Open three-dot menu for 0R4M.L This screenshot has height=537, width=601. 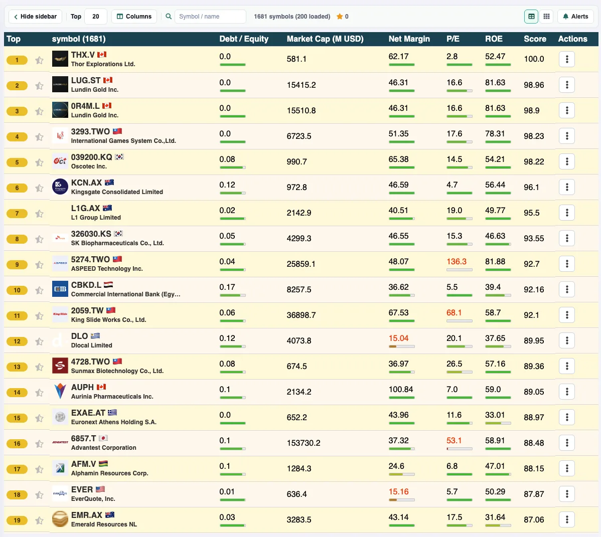(x=566, y=110)
